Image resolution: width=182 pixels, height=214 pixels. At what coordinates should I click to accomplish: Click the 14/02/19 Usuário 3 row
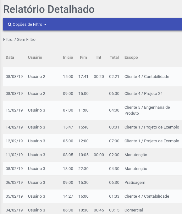(x=92, y=127)
